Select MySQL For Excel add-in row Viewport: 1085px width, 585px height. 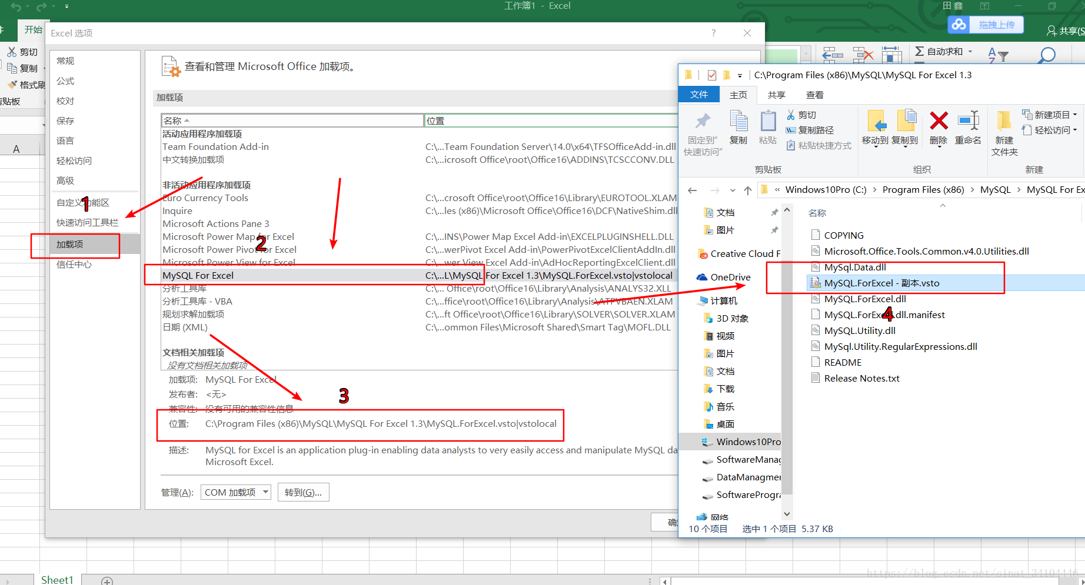pyautogui.click(x=420, y=275)
